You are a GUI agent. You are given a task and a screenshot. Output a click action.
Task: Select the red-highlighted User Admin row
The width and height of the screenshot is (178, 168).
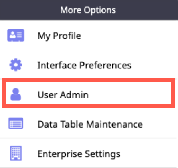tap(89, 93)
